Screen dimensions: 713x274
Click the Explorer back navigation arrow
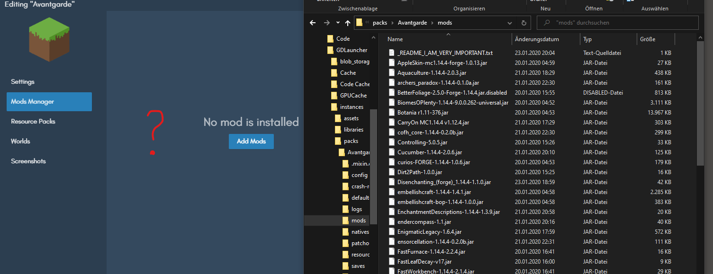(312, 22)
